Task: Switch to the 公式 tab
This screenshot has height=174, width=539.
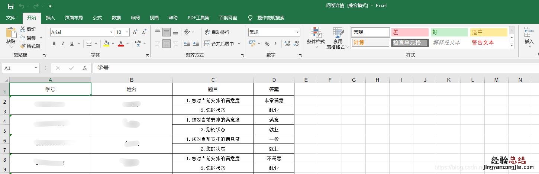Action: click(x=97, y=18)
